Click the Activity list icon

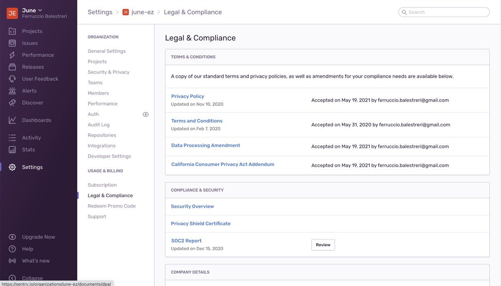click(13, 138)
